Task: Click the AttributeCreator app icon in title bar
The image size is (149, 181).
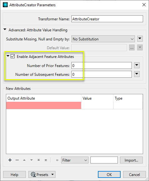Action: (5, 5)
